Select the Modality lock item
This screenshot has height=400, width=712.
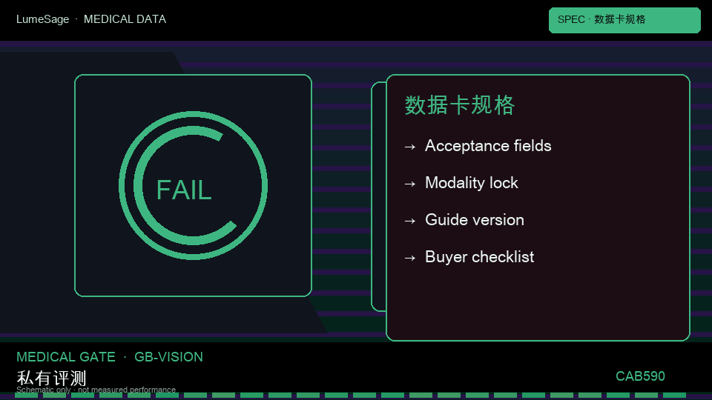point(472,183)
